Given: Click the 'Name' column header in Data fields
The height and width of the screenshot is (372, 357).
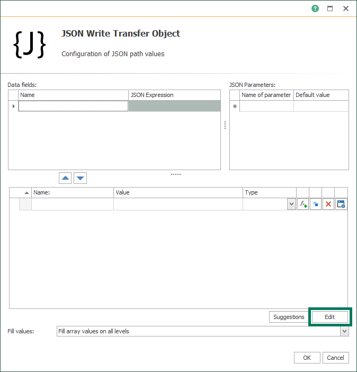Looking at the screenshot, I should 73,95.
